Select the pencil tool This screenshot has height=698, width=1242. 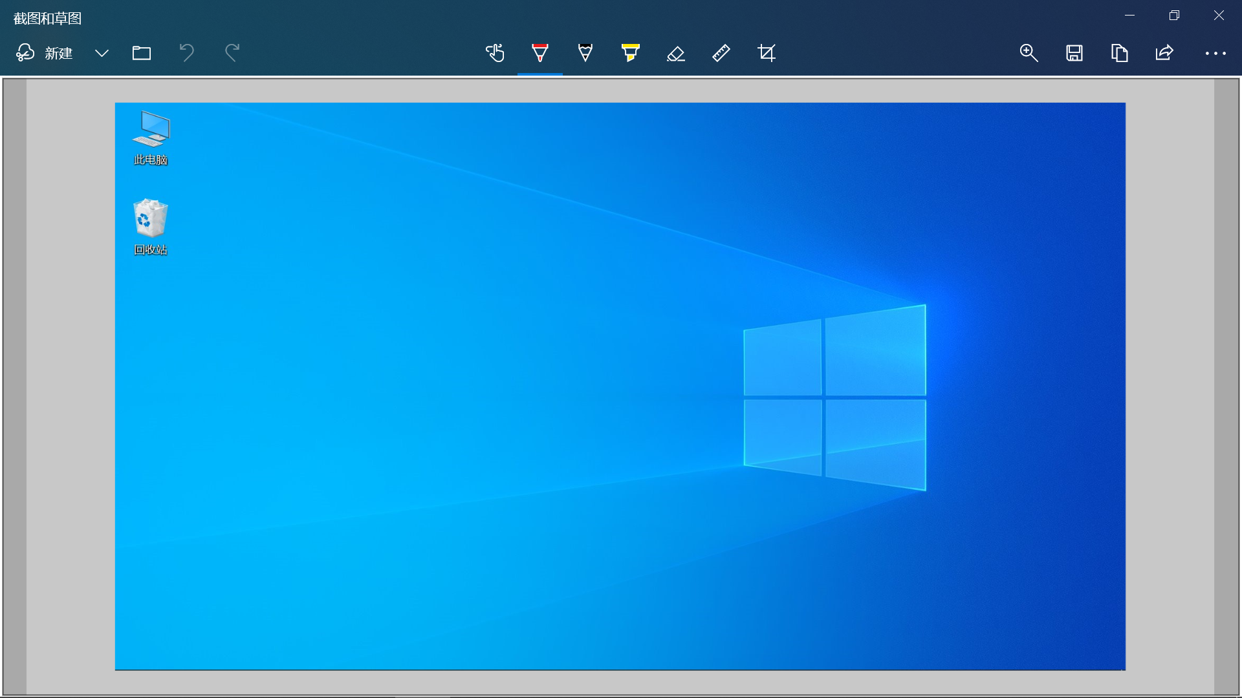tap(585, 53)
